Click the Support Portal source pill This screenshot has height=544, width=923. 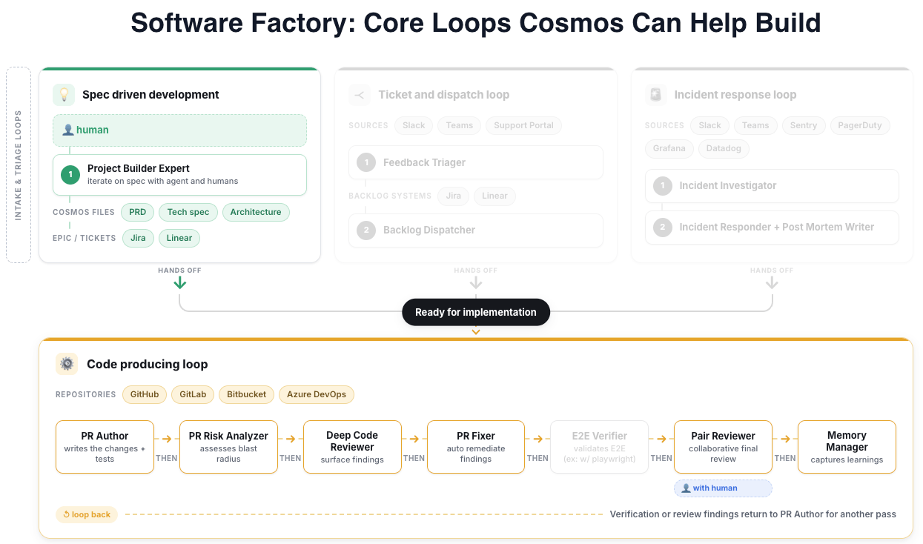(x=524, y=125)
